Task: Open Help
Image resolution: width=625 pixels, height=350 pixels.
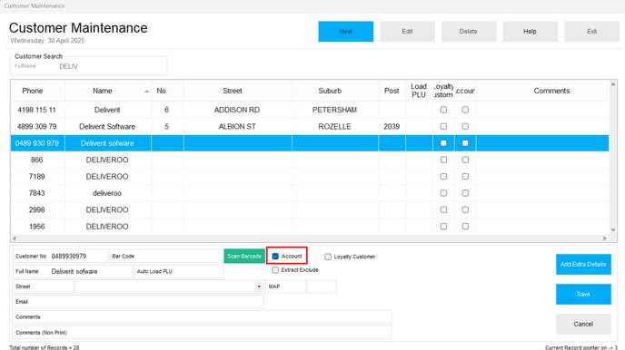Action: [x=530, y=32]
